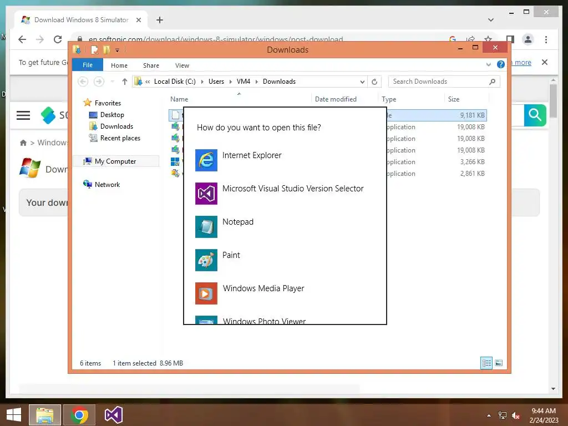Click the Explorer help question mark icon

click(501, 64)
